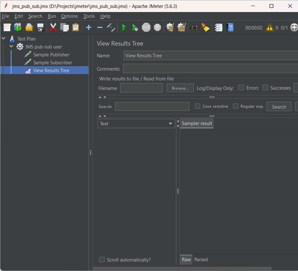Collapse the Test Plan tree node
This screenshot has width=298, height=271.
coord(4,39)
